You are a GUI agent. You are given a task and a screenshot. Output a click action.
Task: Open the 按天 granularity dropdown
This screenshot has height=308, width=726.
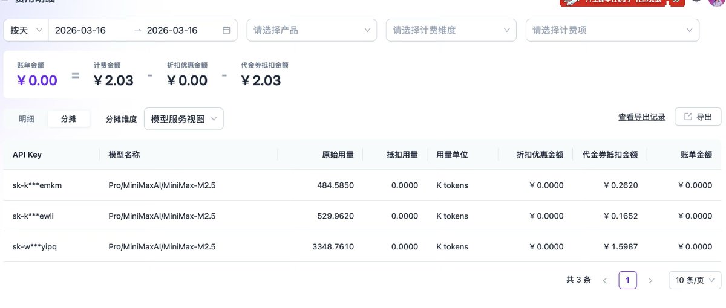click(26, 30)
